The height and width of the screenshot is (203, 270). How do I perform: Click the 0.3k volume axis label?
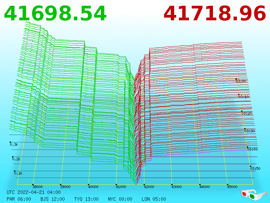pos(14,144)
